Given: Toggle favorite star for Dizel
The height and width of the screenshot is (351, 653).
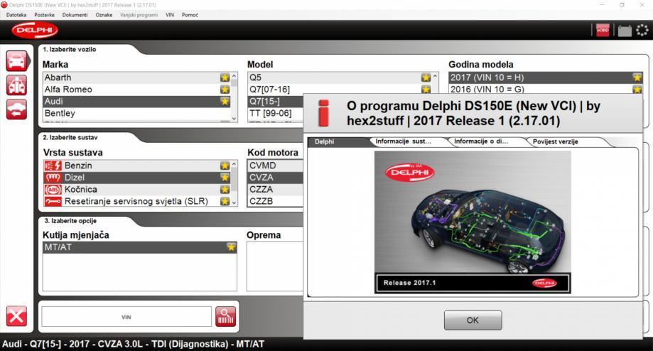Looking at the screenshot, I should coord(225,178).
